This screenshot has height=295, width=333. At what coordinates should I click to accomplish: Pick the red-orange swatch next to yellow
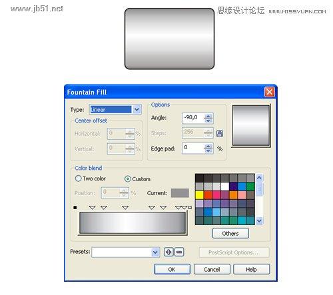[208, 195]
